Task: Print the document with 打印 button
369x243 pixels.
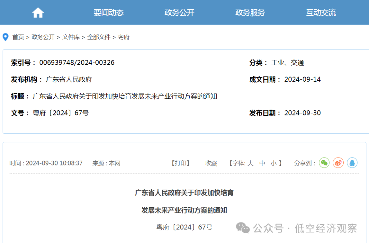Action: coord(180,163)
